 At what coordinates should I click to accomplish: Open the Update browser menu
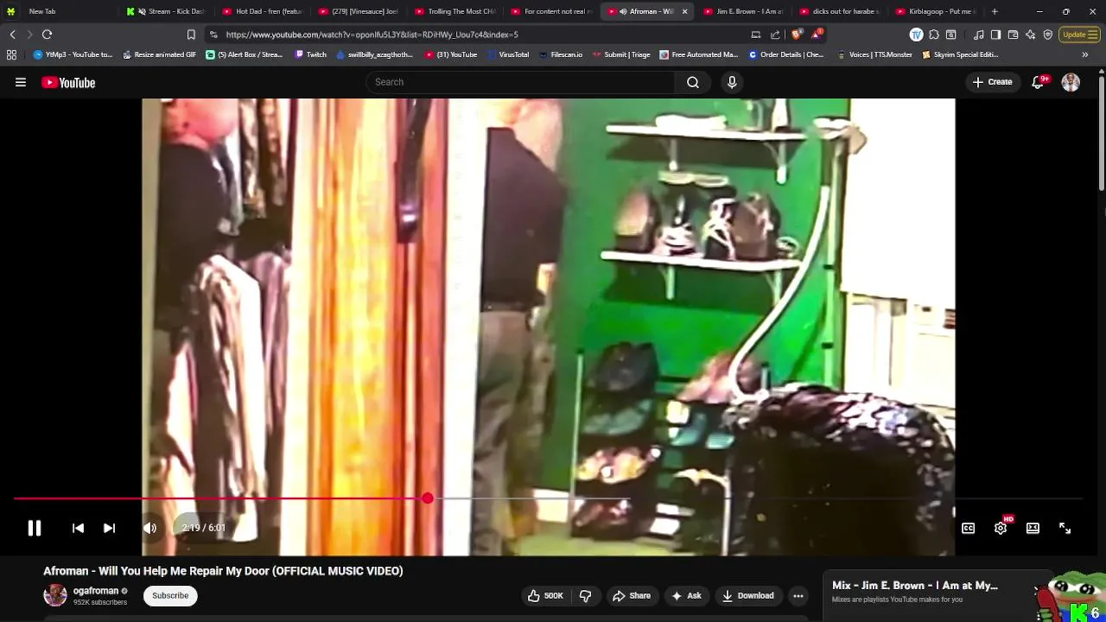[1079, 35]
